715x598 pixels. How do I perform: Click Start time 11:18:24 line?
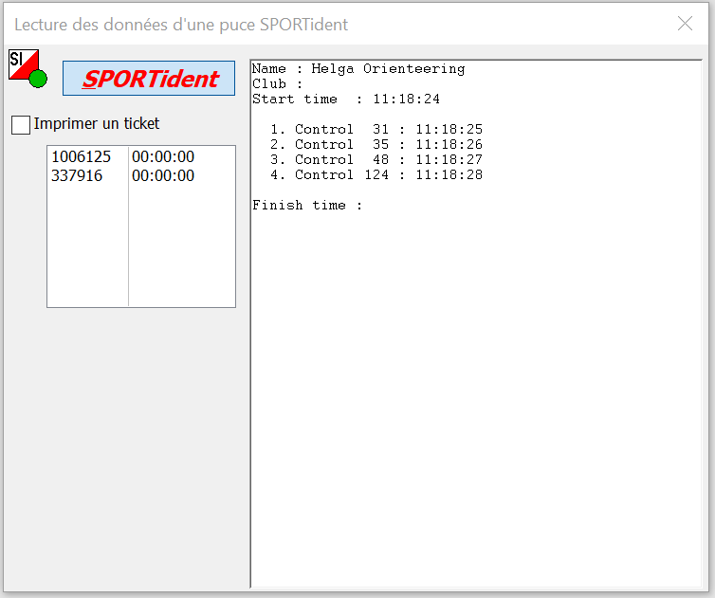(x=346, y=99)
